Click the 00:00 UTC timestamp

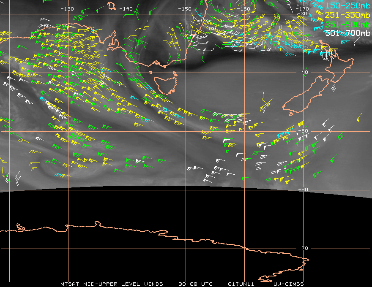click(195, 284)
